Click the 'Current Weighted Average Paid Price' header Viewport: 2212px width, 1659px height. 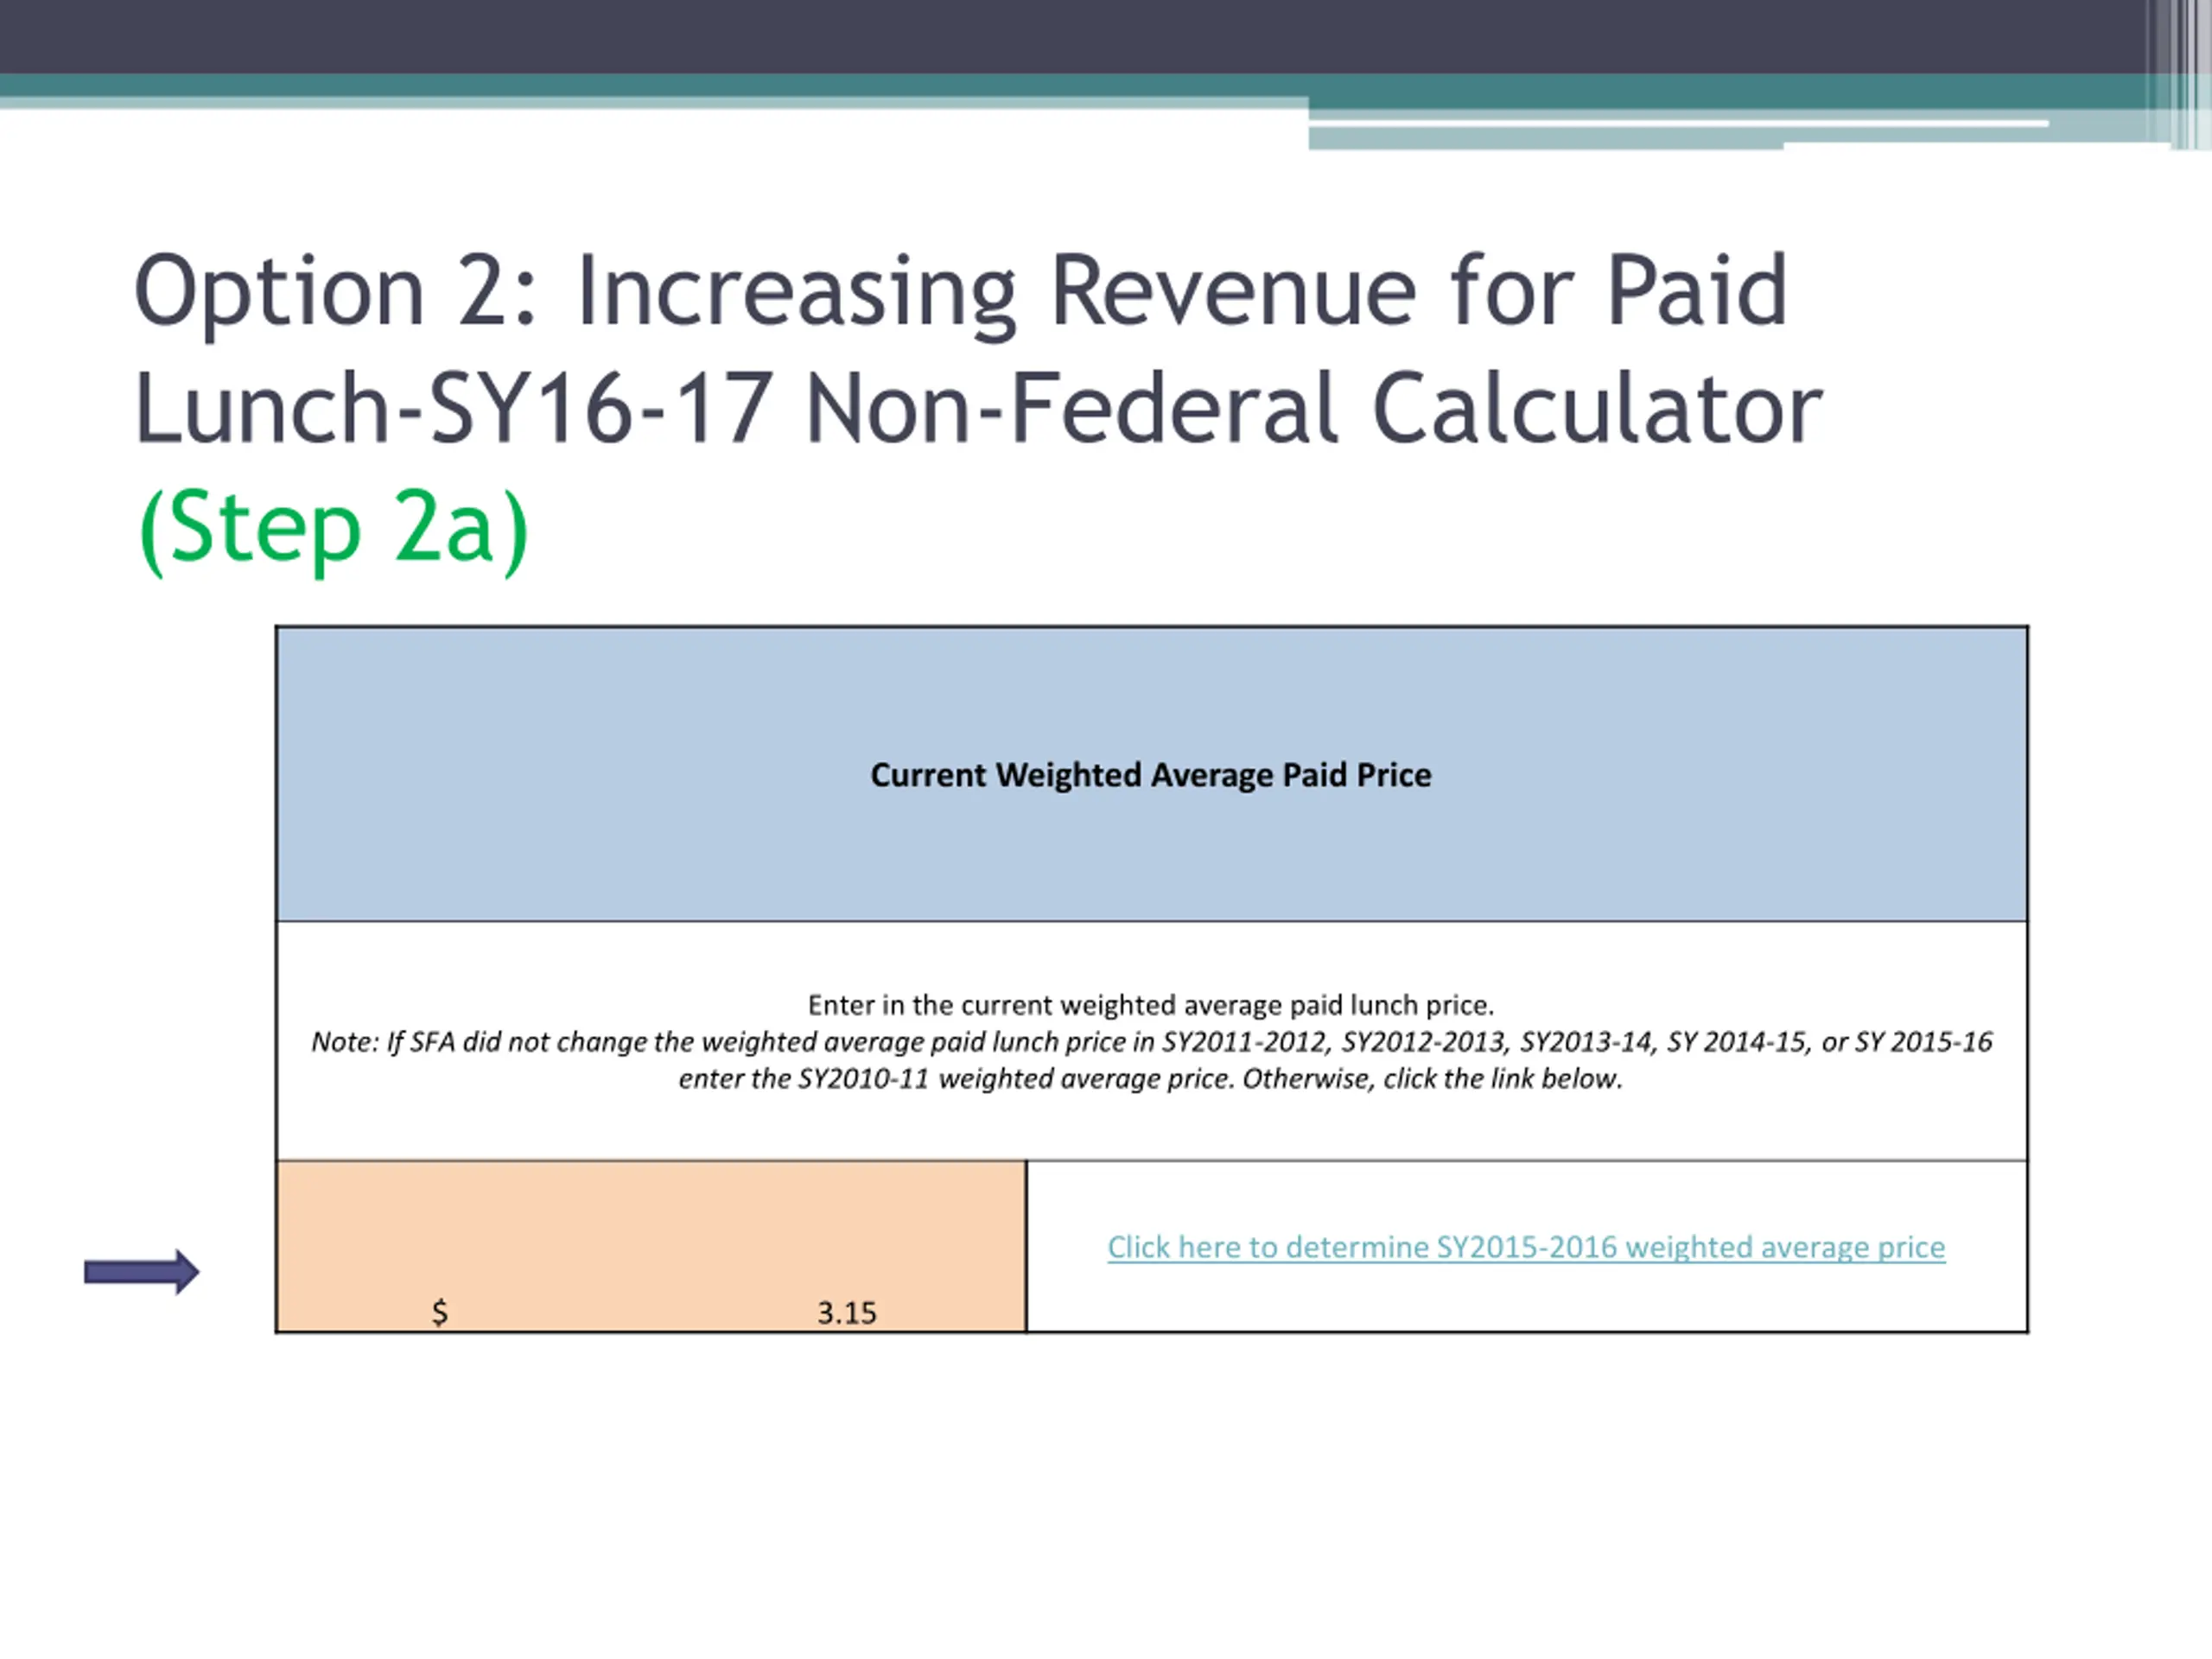pyautogui.click(x=1151, y=775)
